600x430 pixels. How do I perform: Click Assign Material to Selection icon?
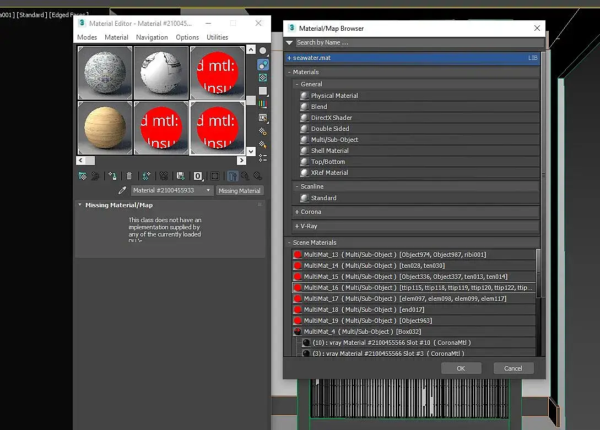(112, 176)
